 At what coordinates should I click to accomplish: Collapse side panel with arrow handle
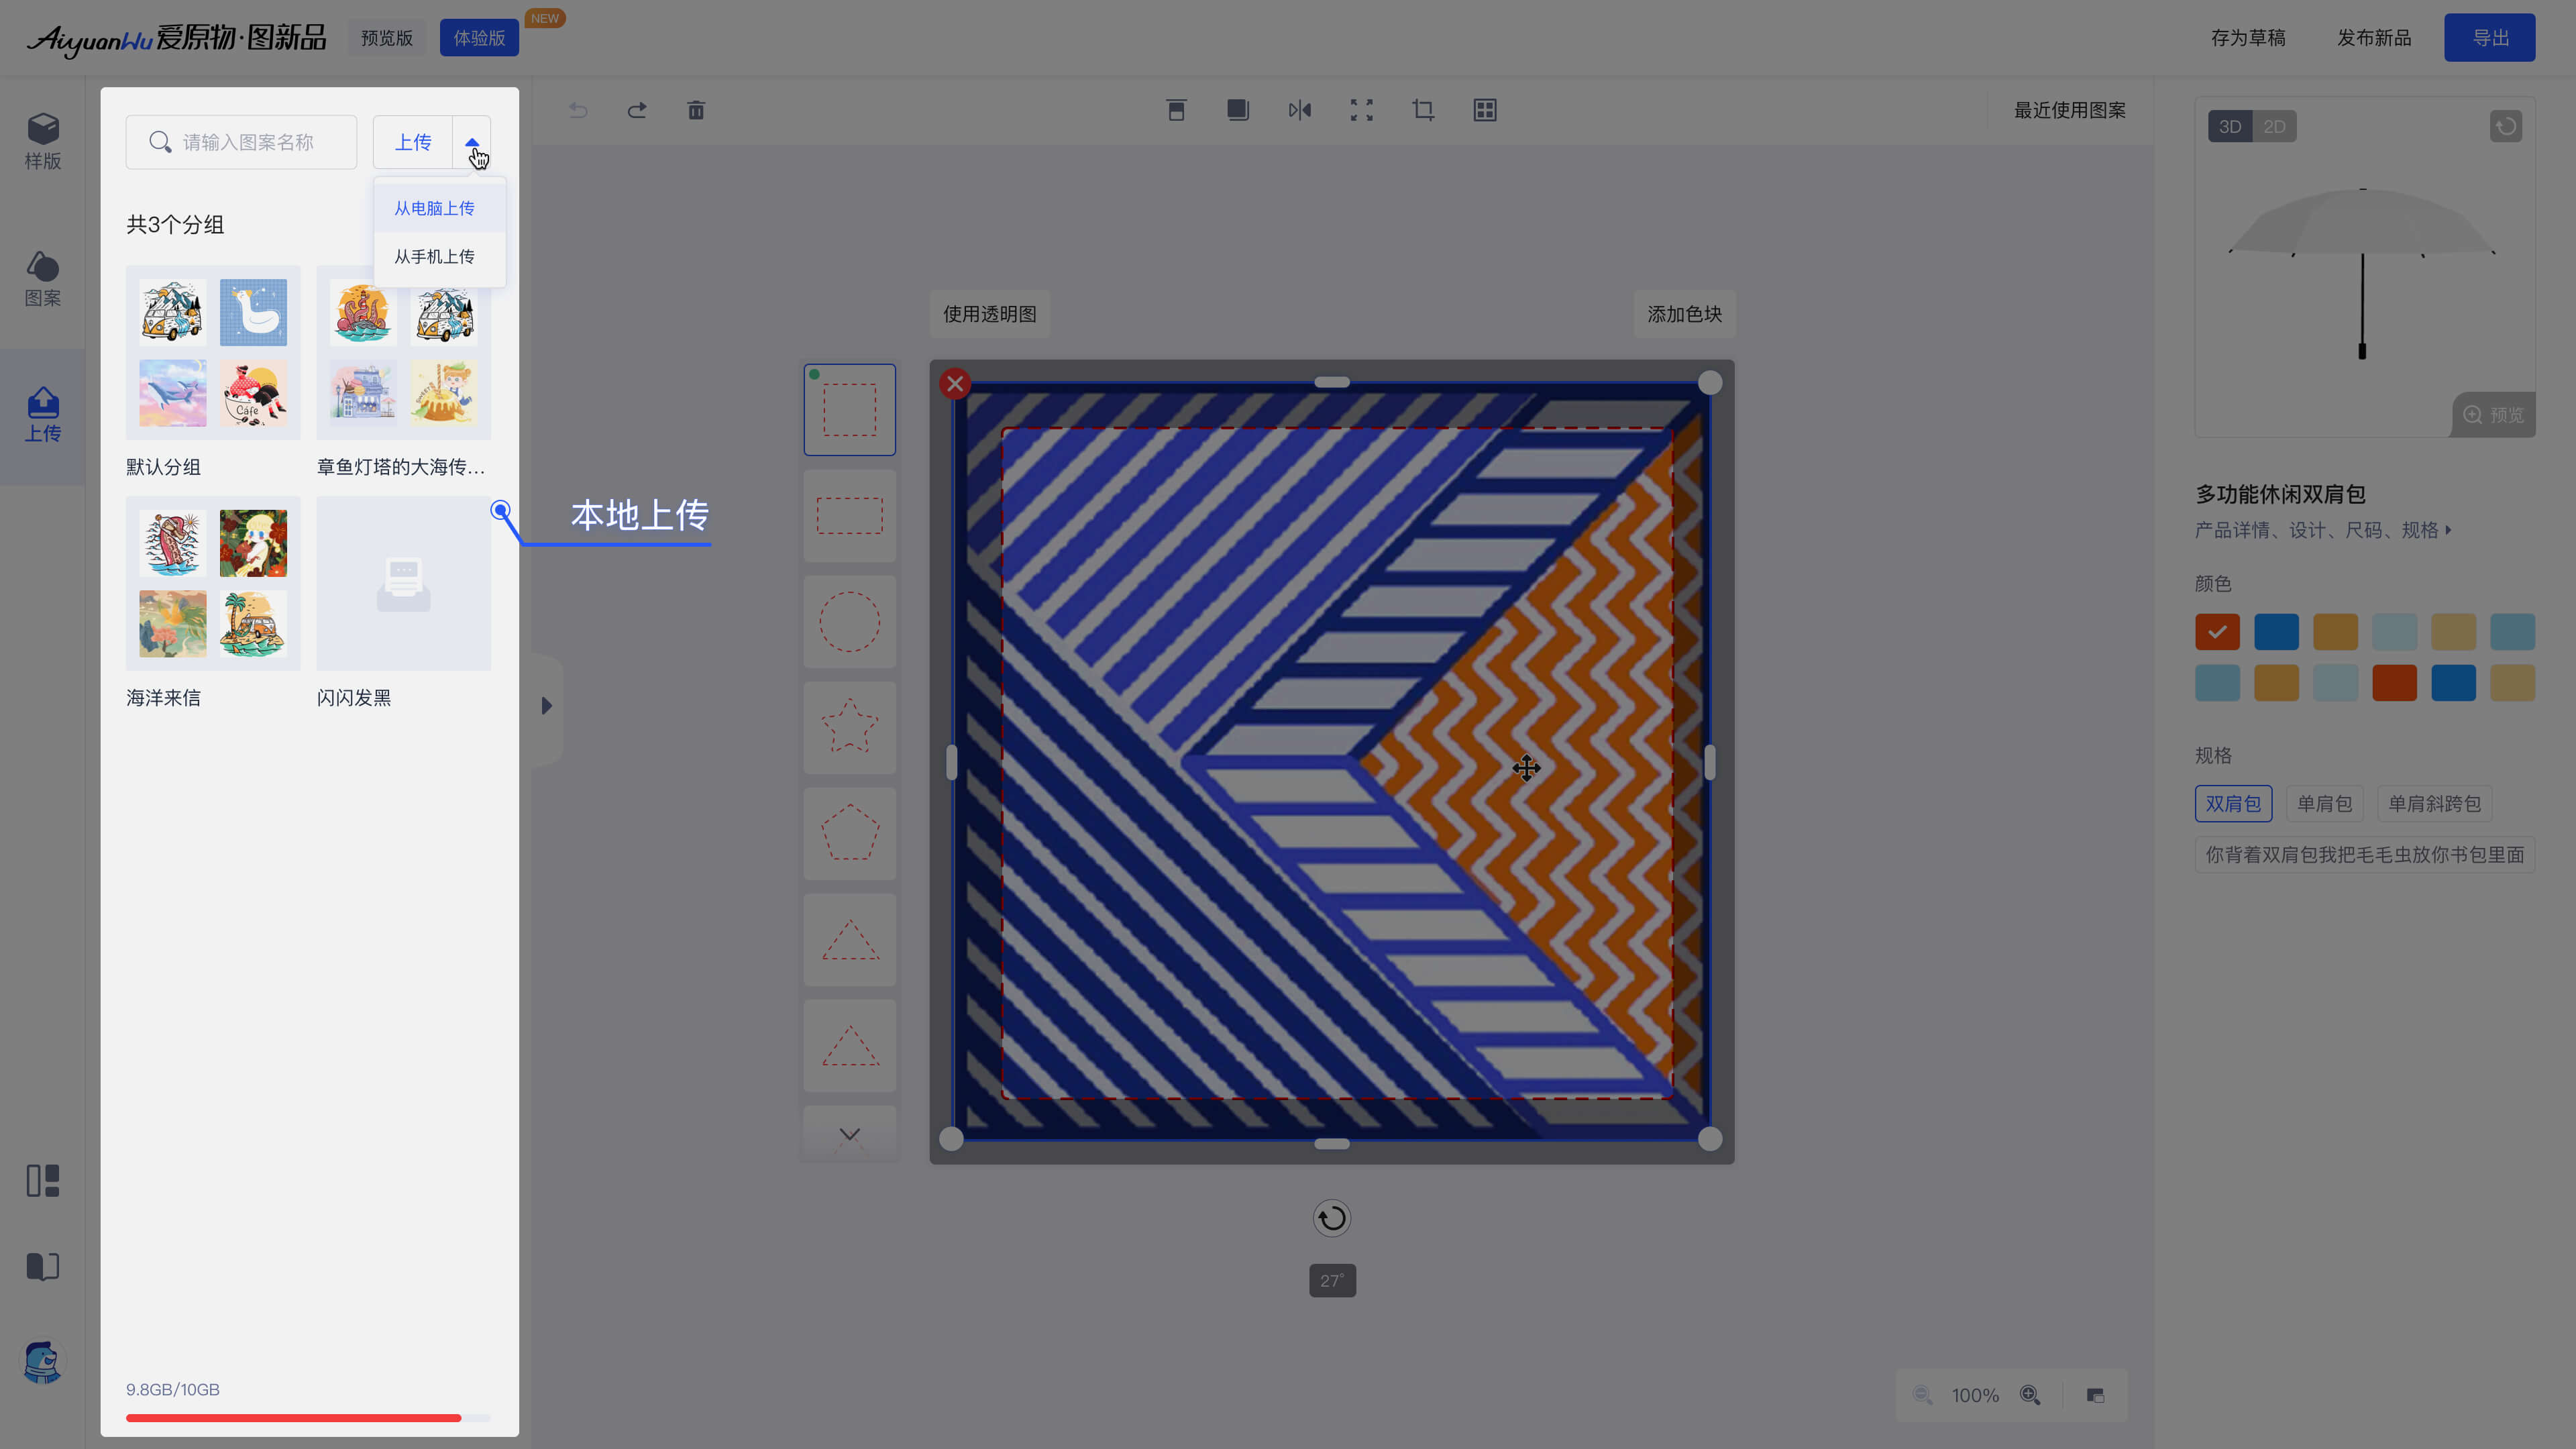(546, 706)
